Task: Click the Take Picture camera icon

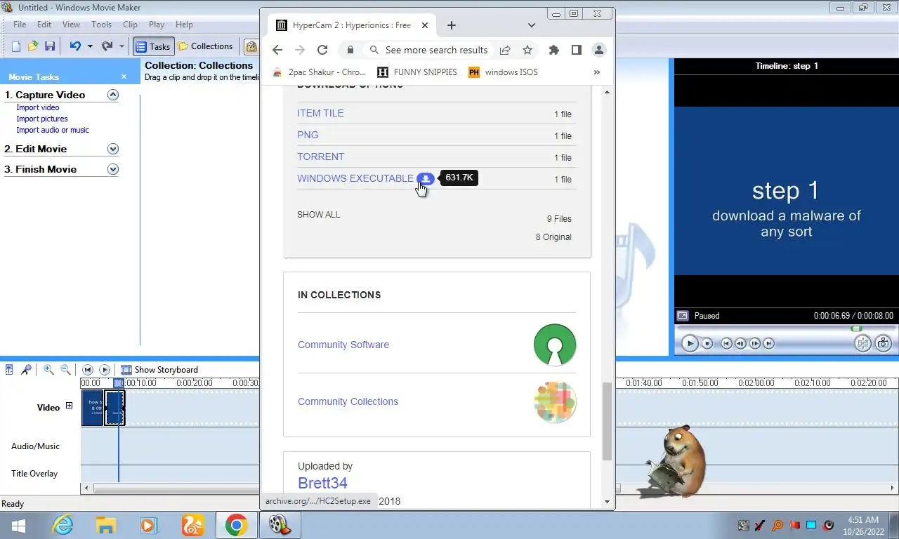Action: pyautogui.click(x=884, y=343)
